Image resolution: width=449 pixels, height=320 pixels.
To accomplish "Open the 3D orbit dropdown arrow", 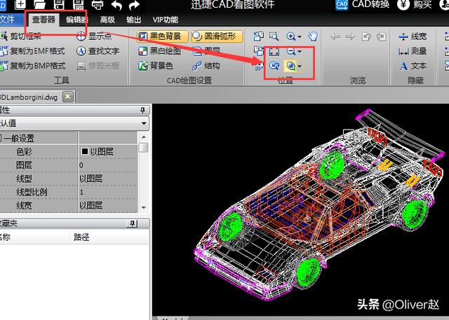I will [300, 67].
